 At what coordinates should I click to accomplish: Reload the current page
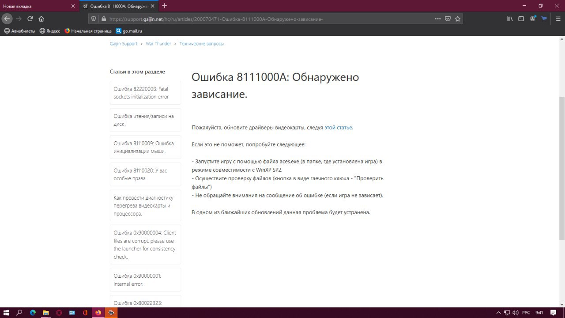[x=30, y=19]
